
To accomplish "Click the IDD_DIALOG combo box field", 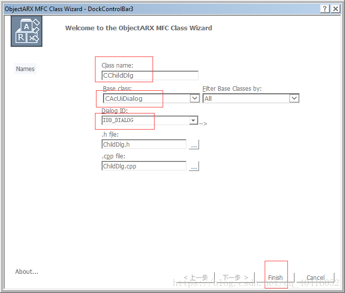I will pyautogui.click(x=150, y=120).
